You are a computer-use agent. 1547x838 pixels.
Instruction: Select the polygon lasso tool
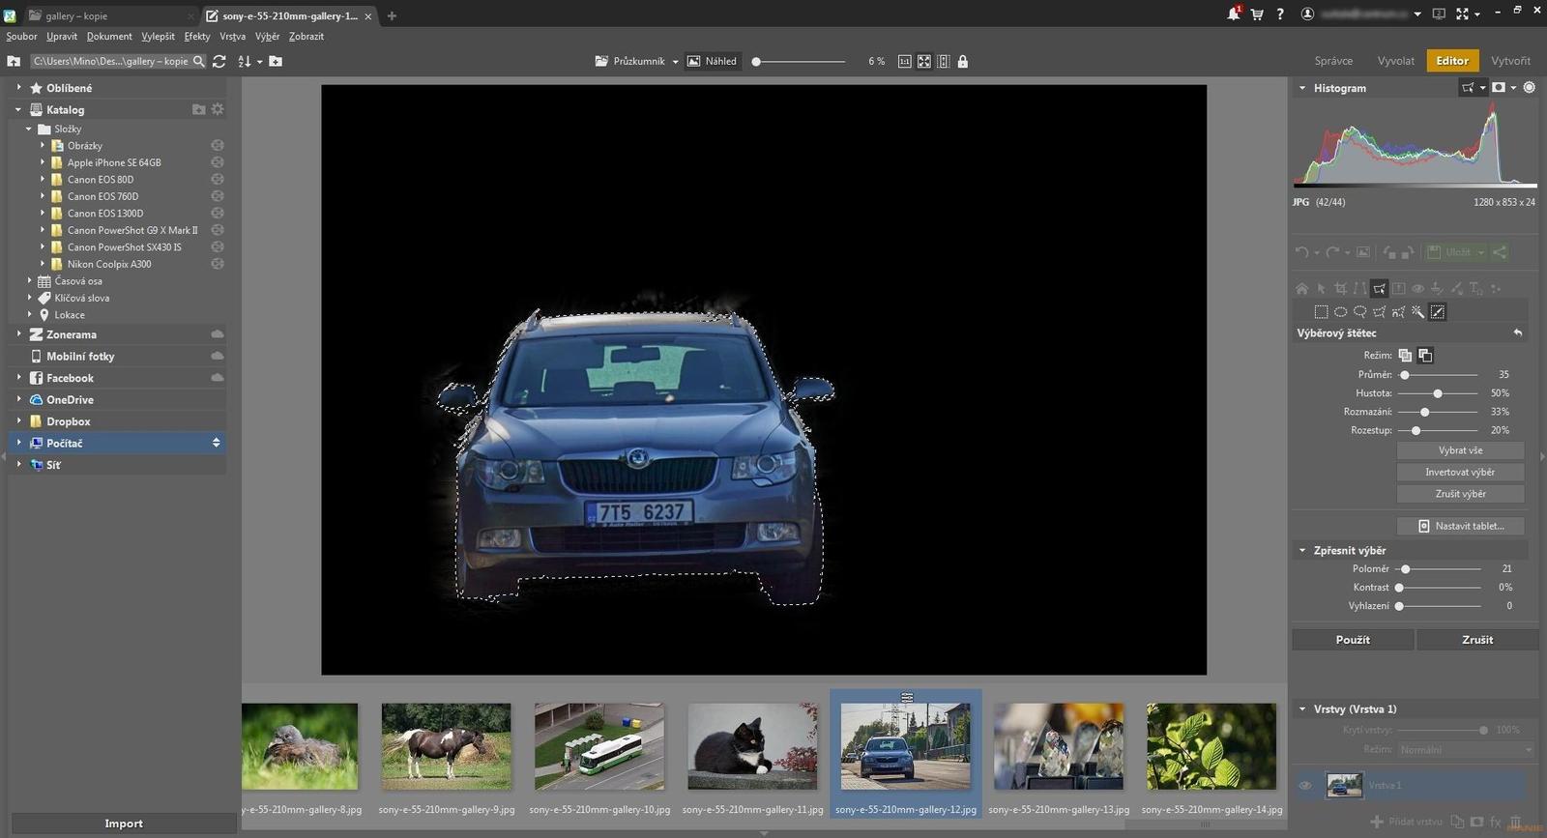(x=1379, y=312)
